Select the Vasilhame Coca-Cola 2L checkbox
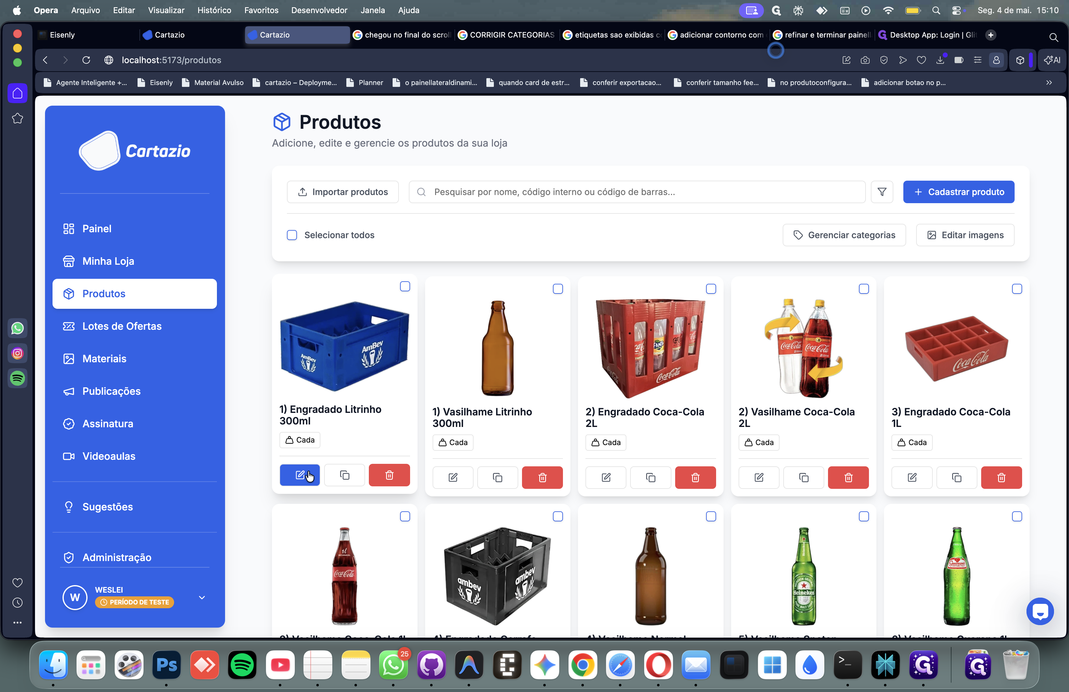 (x=864, y=289)
